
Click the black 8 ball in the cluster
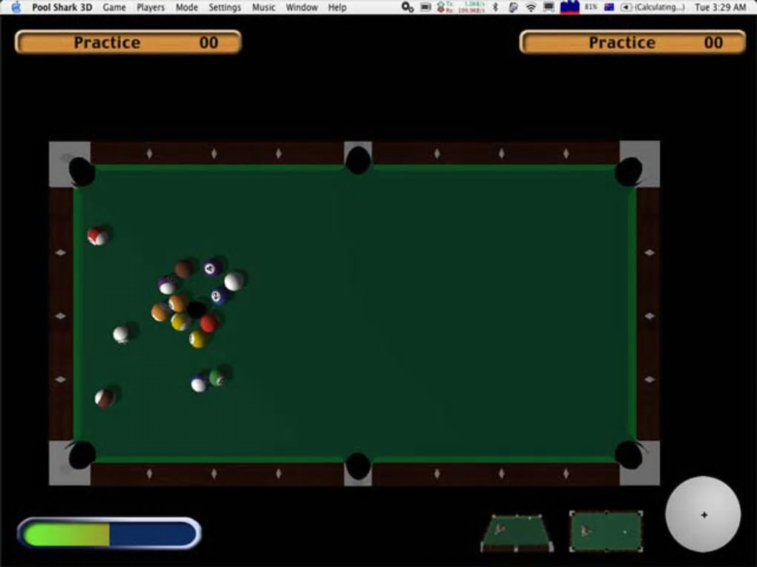point(196,309)
